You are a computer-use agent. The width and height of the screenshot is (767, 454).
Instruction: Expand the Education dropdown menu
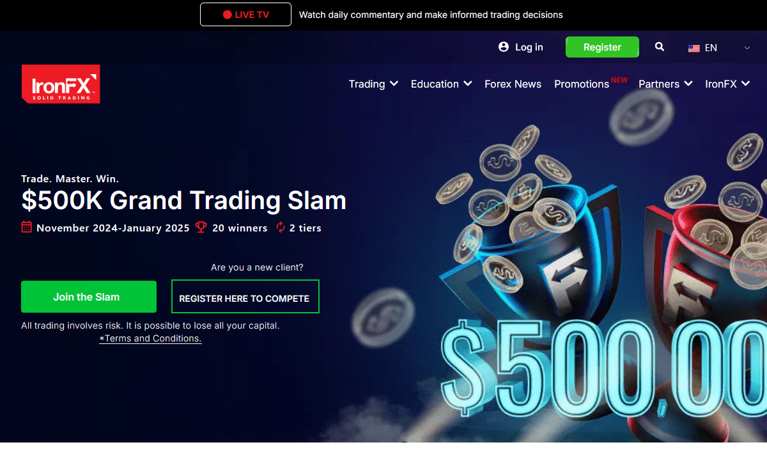point(441,84)
